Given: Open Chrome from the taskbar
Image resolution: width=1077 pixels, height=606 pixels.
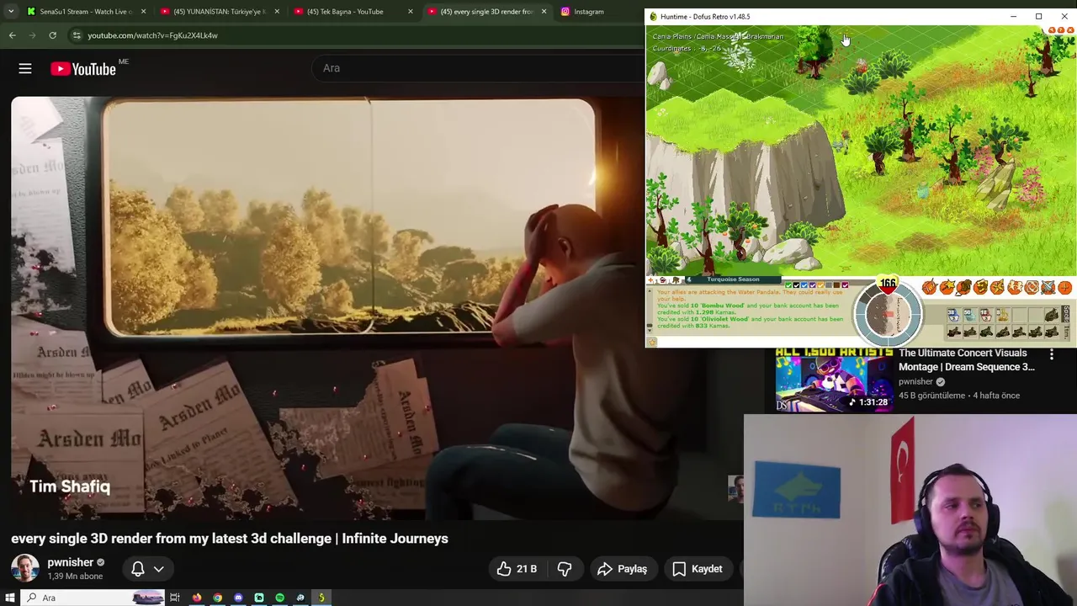Looking at the screenshot, I should pyautogui.click(x=218, y=598).
